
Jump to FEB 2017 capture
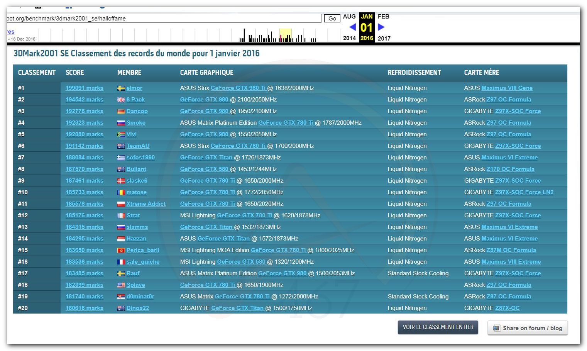coord(384,17)
